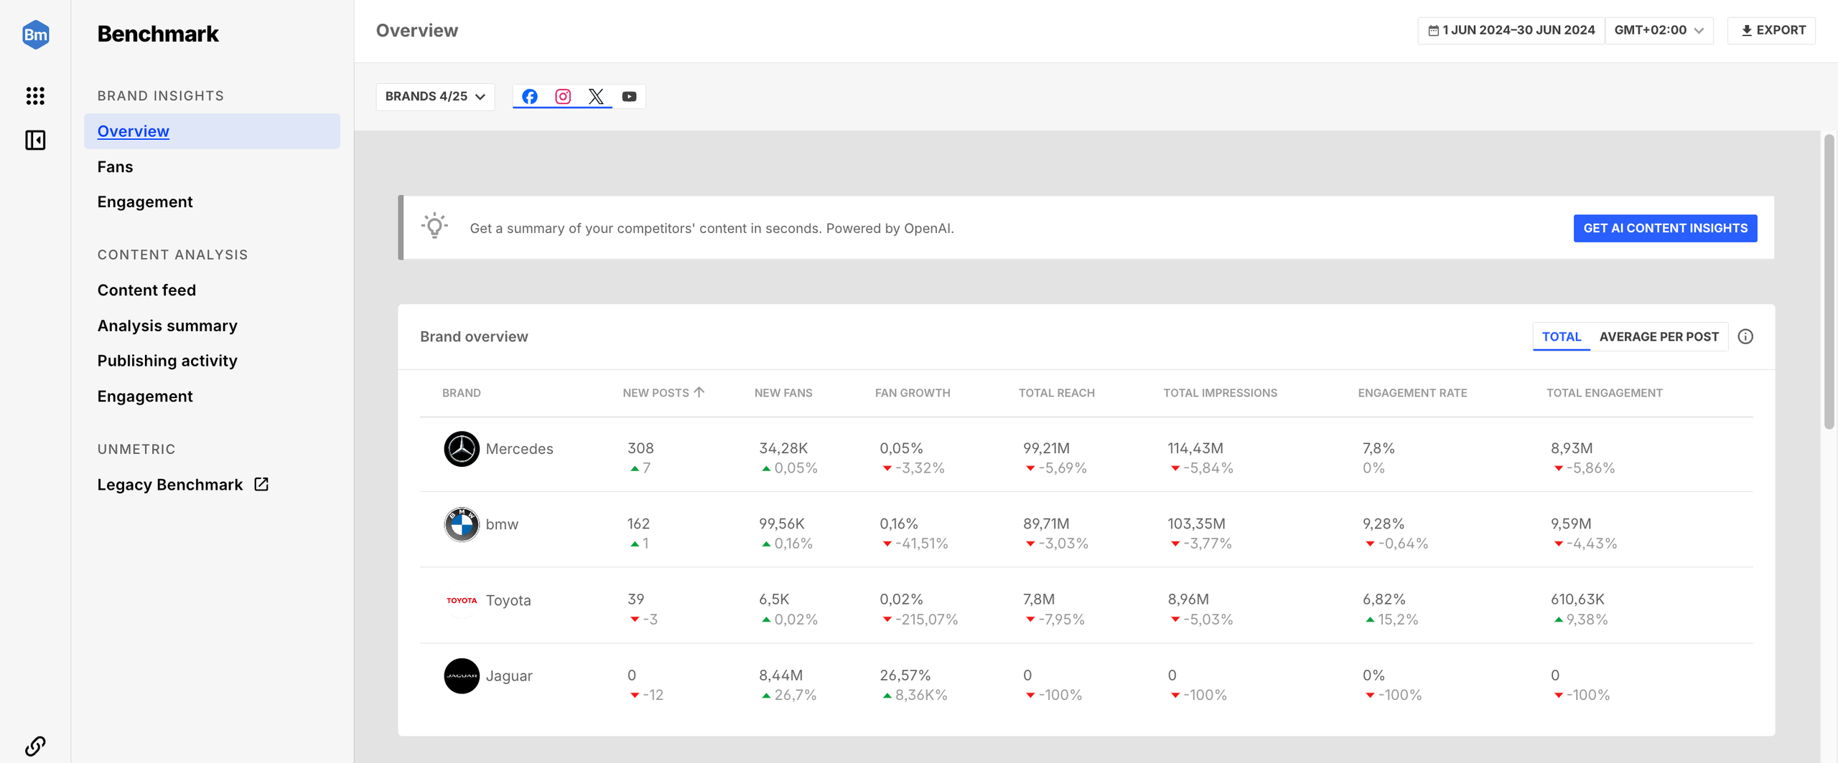Click the link icon at bottom left
The image size is (1838, 763).
tap(35, 746)
